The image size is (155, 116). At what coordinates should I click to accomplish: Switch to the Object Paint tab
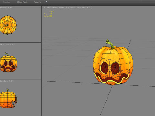pos(22,2)
